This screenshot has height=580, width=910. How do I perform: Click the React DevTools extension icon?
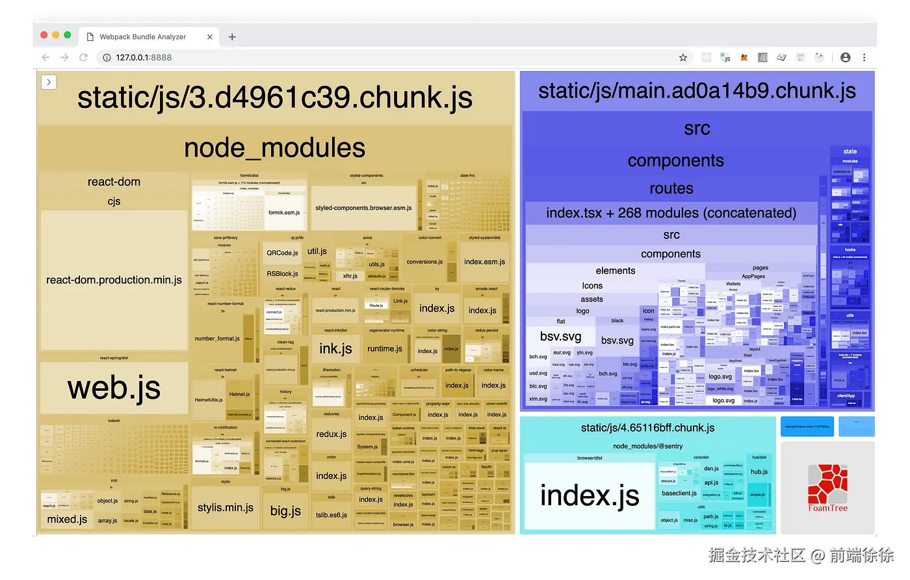click(707, 57)
